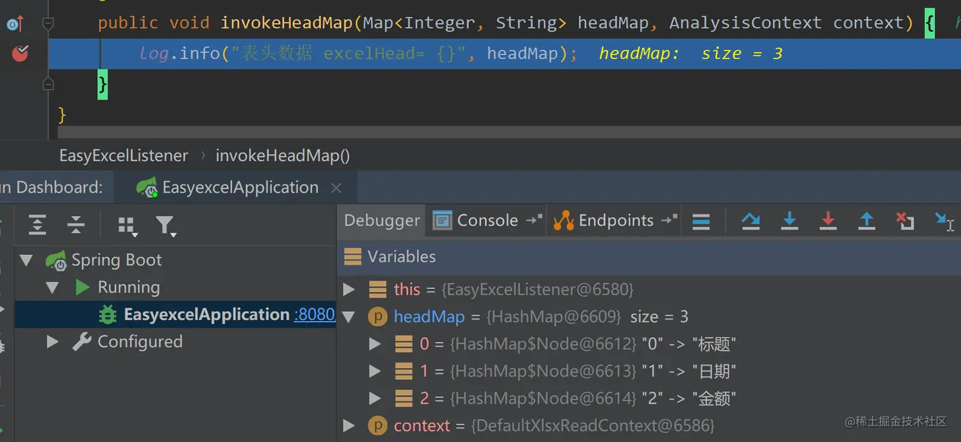Collapse the Spring Boot tree node
Screen dimensions: 961x442
tap(26, 260)
